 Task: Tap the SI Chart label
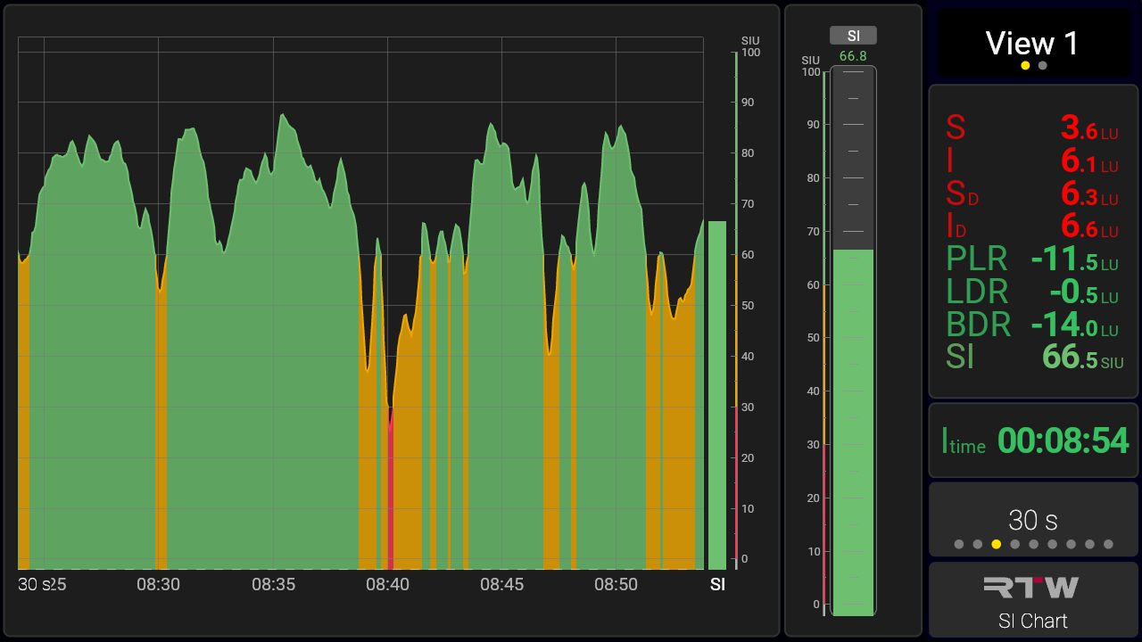pos(1032,621)
